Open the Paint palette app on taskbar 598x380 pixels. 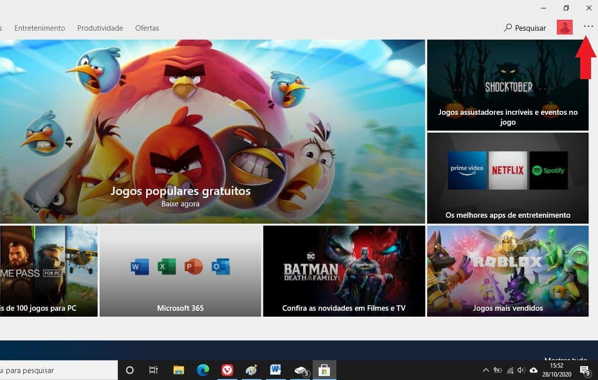click(x=251, y=370)
